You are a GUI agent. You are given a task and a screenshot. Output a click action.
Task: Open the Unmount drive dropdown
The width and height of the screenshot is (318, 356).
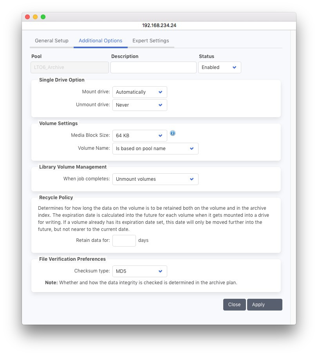coord(139,105)
